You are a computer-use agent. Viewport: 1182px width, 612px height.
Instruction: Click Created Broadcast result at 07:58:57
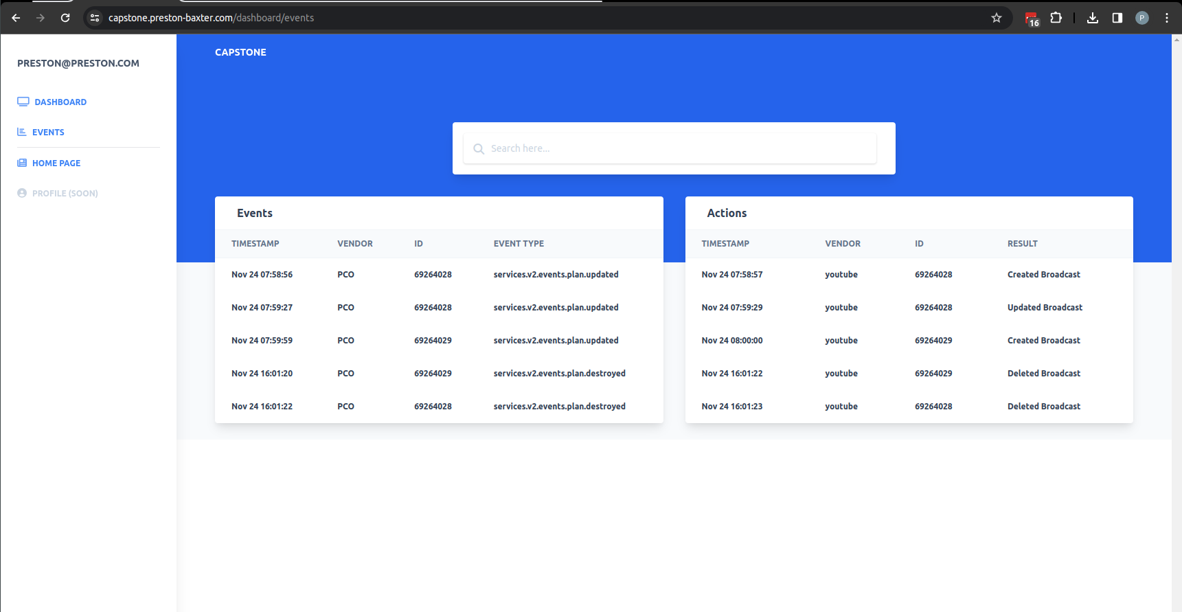pos(1044,275)
